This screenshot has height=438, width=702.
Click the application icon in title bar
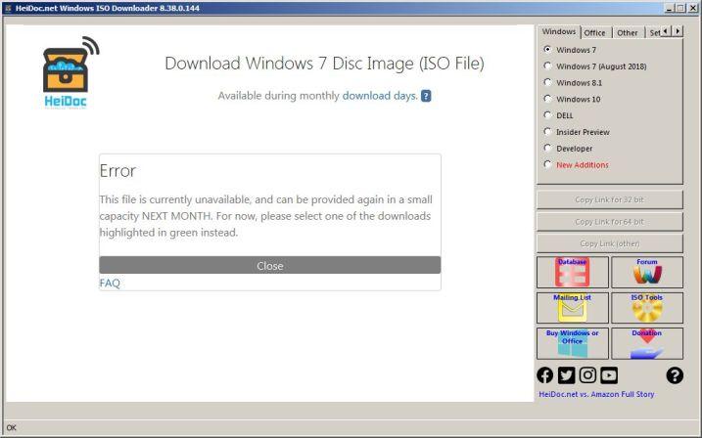8,8
